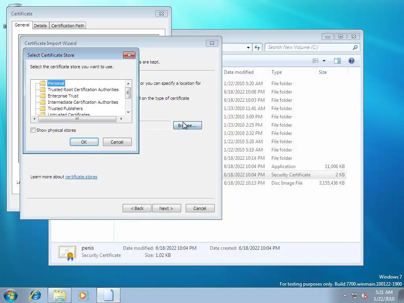Click the Enterprise Trust folder icon
This screenshot has height=303, width=404.
[x=43, y=96]
